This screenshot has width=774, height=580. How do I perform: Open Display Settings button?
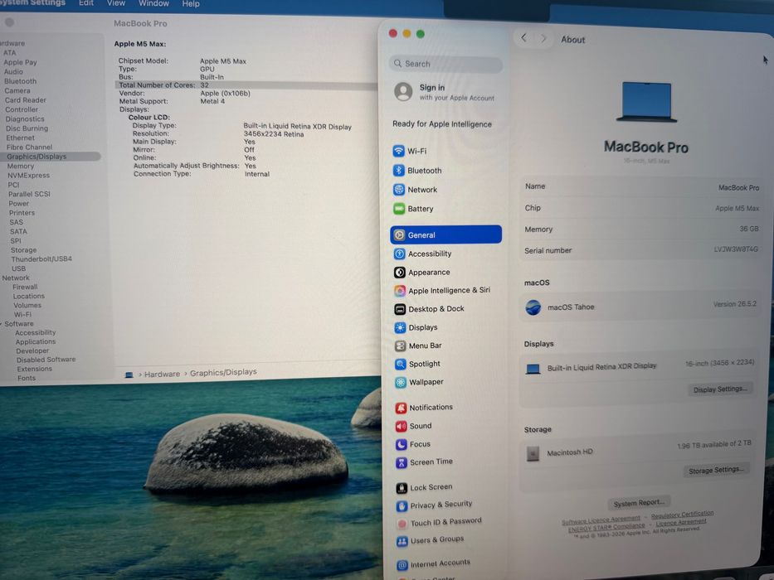(720, 389)
